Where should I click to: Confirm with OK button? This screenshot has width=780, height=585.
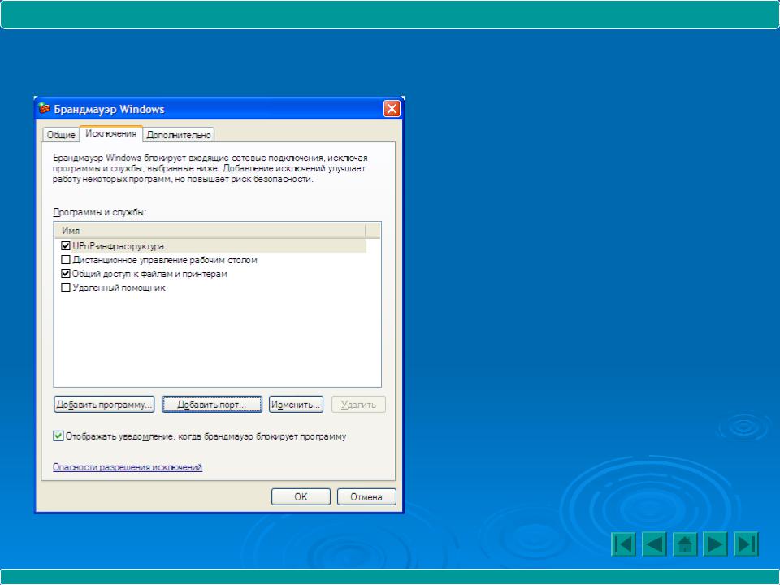click(301, 496)
